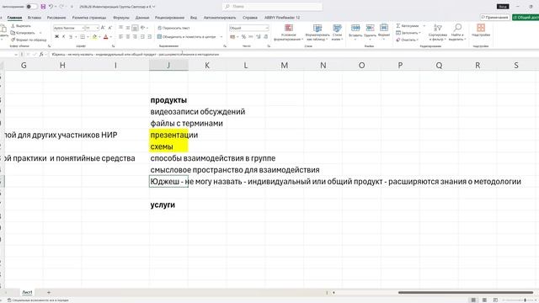Open the ABBYY FineReader 12 tab
The height and width of the screenshot is (303, 539).
282,18
